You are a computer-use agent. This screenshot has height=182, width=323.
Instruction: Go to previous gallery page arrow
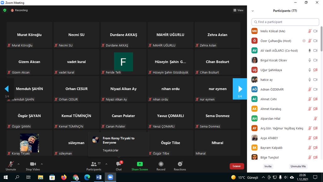point(7,89)
